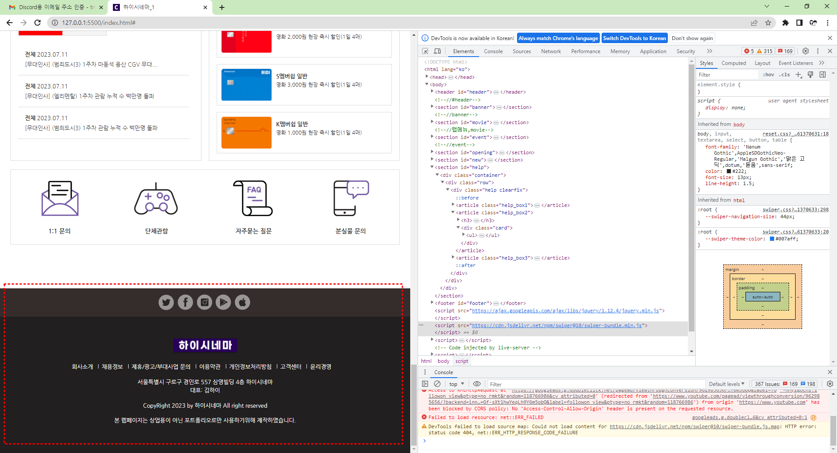Close the language notification bar
Image resolution: width=837 pixels, height=453 pixels.
[830, 38]
